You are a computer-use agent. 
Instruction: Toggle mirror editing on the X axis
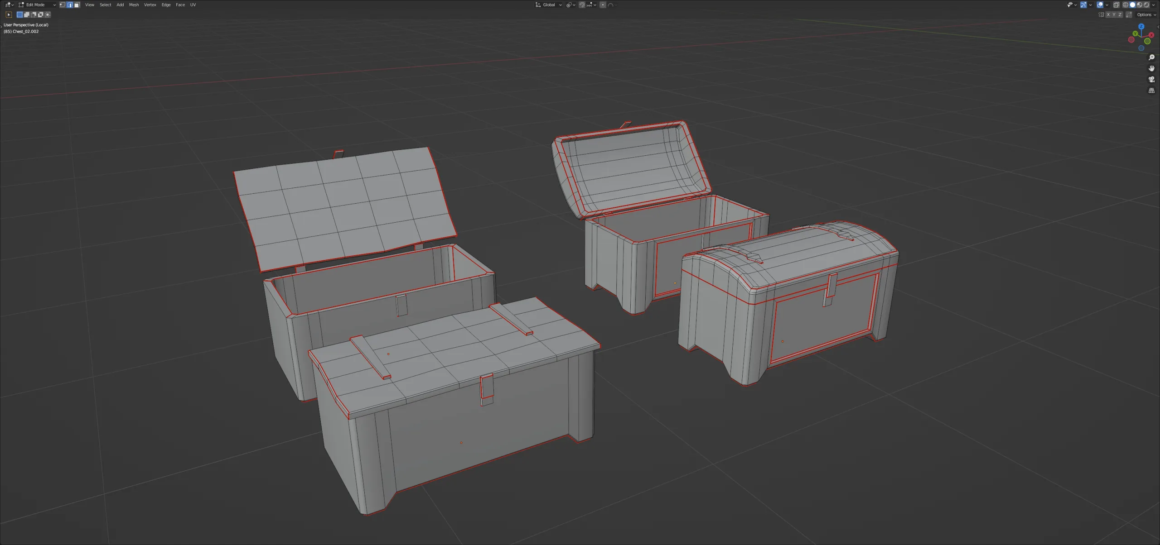1108,15
